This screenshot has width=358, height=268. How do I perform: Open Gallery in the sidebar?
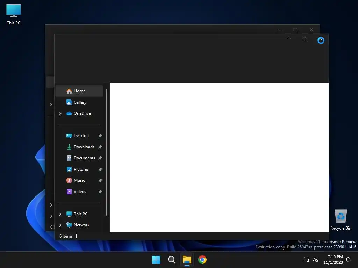click(79, 102)
